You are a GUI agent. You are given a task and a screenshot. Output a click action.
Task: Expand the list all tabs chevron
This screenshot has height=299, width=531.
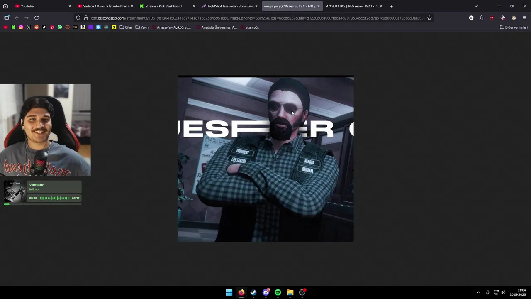476,6
